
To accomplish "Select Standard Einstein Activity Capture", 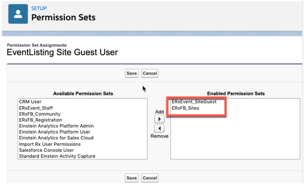I will [57, 156].
